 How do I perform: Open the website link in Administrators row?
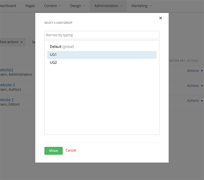(7, 70)
